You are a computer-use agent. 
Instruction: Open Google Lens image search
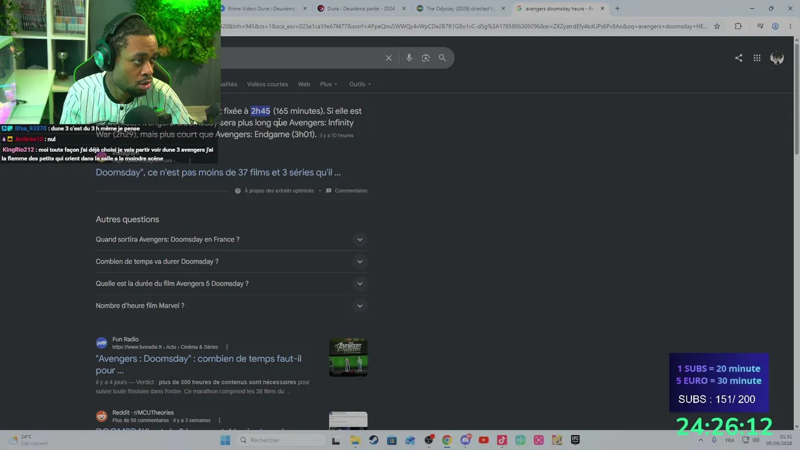coord(426,58)
